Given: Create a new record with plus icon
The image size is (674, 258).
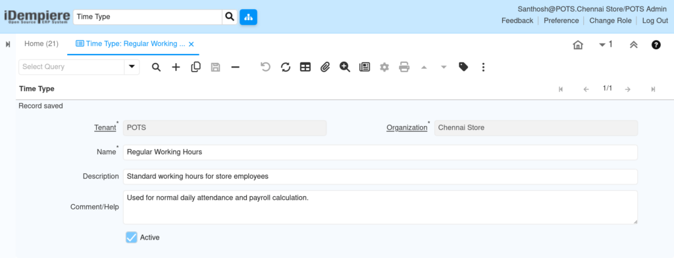Looking at the screenshot, I should (176, 67).
